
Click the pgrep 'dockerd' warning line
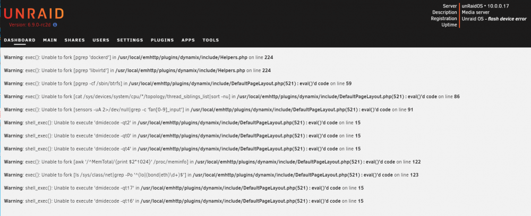[x=139, y=57]
